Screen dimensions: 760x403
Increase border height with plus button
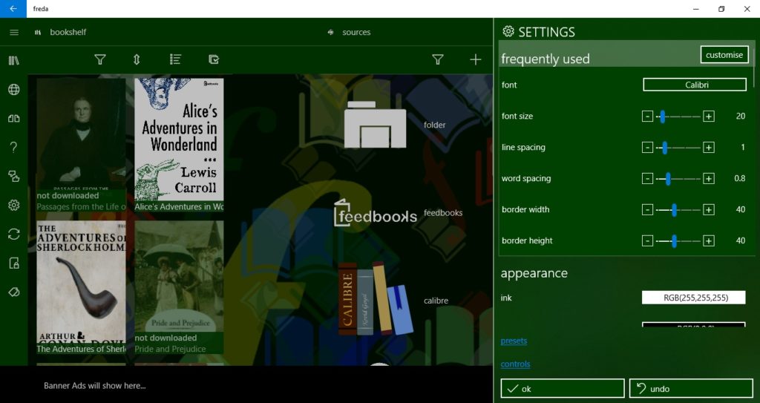click(x=709, y=240)
